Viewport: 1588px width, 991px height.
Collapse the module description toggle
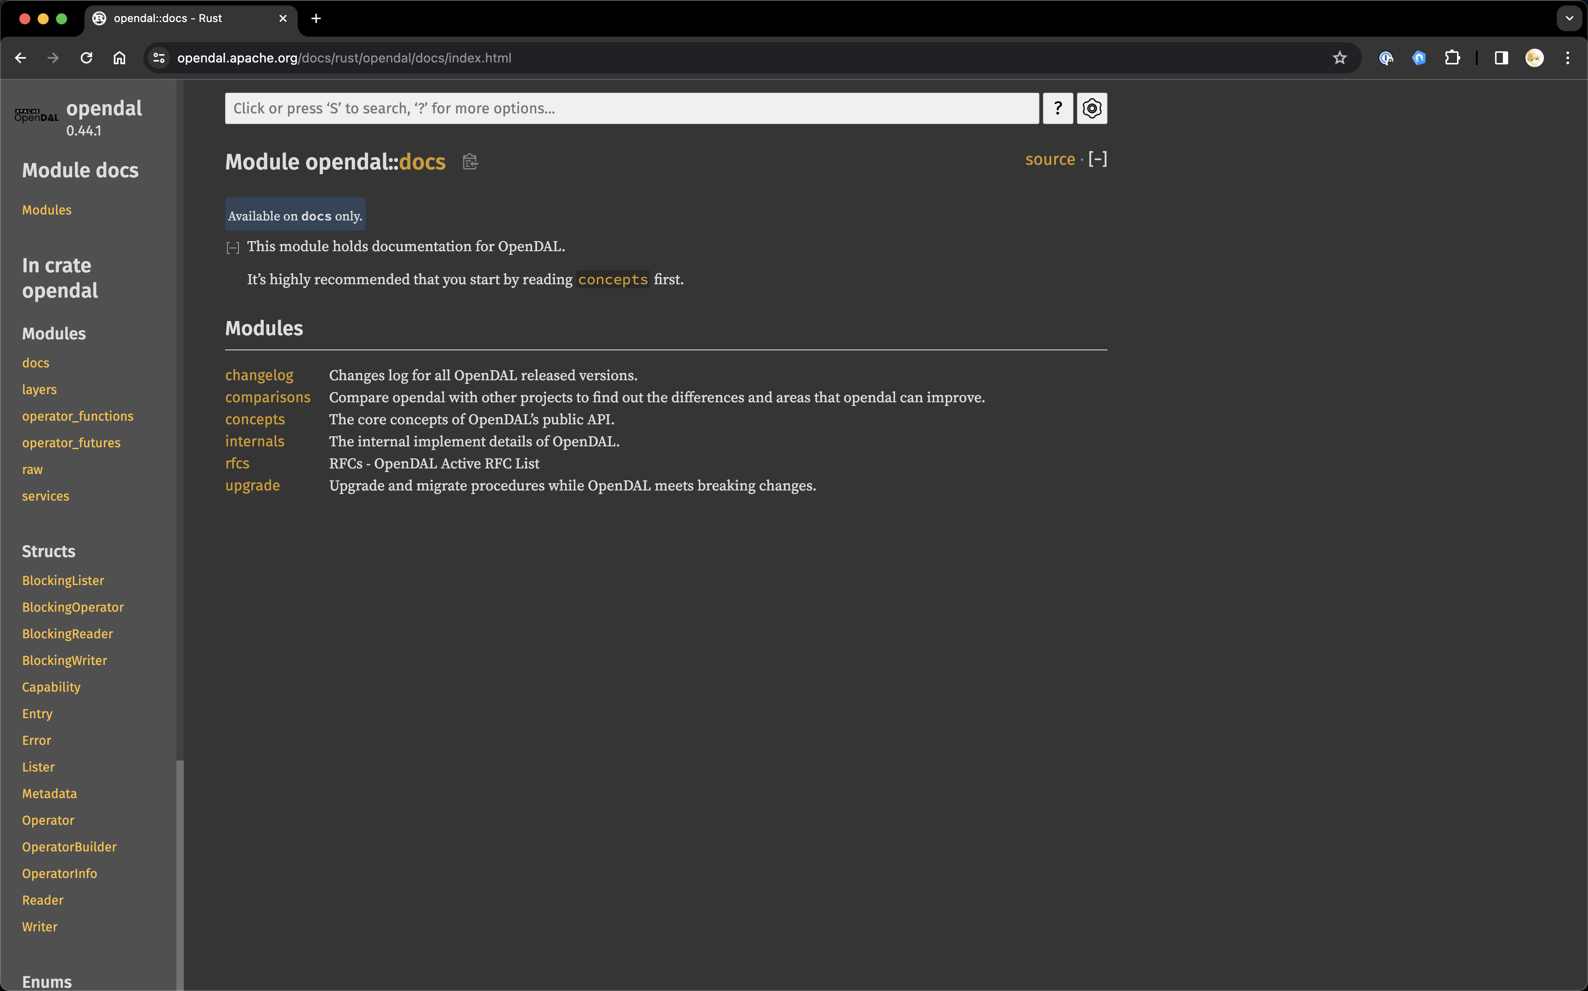pyautogui.click(x=232, y=248)
